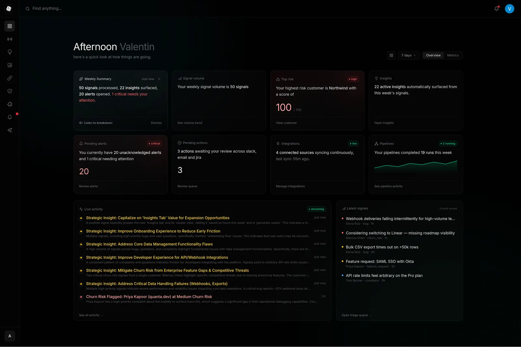Viewport: 521px width, 347px height.
Task: Expand See all activity
Action: pyautogui.click(x=91, y=315)
